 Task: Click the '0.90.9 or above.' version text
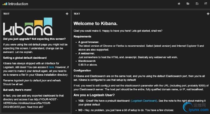tap(88, 65)
